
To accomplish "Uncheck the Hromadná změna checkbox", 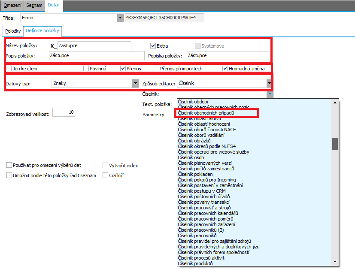I will (225, 68).
